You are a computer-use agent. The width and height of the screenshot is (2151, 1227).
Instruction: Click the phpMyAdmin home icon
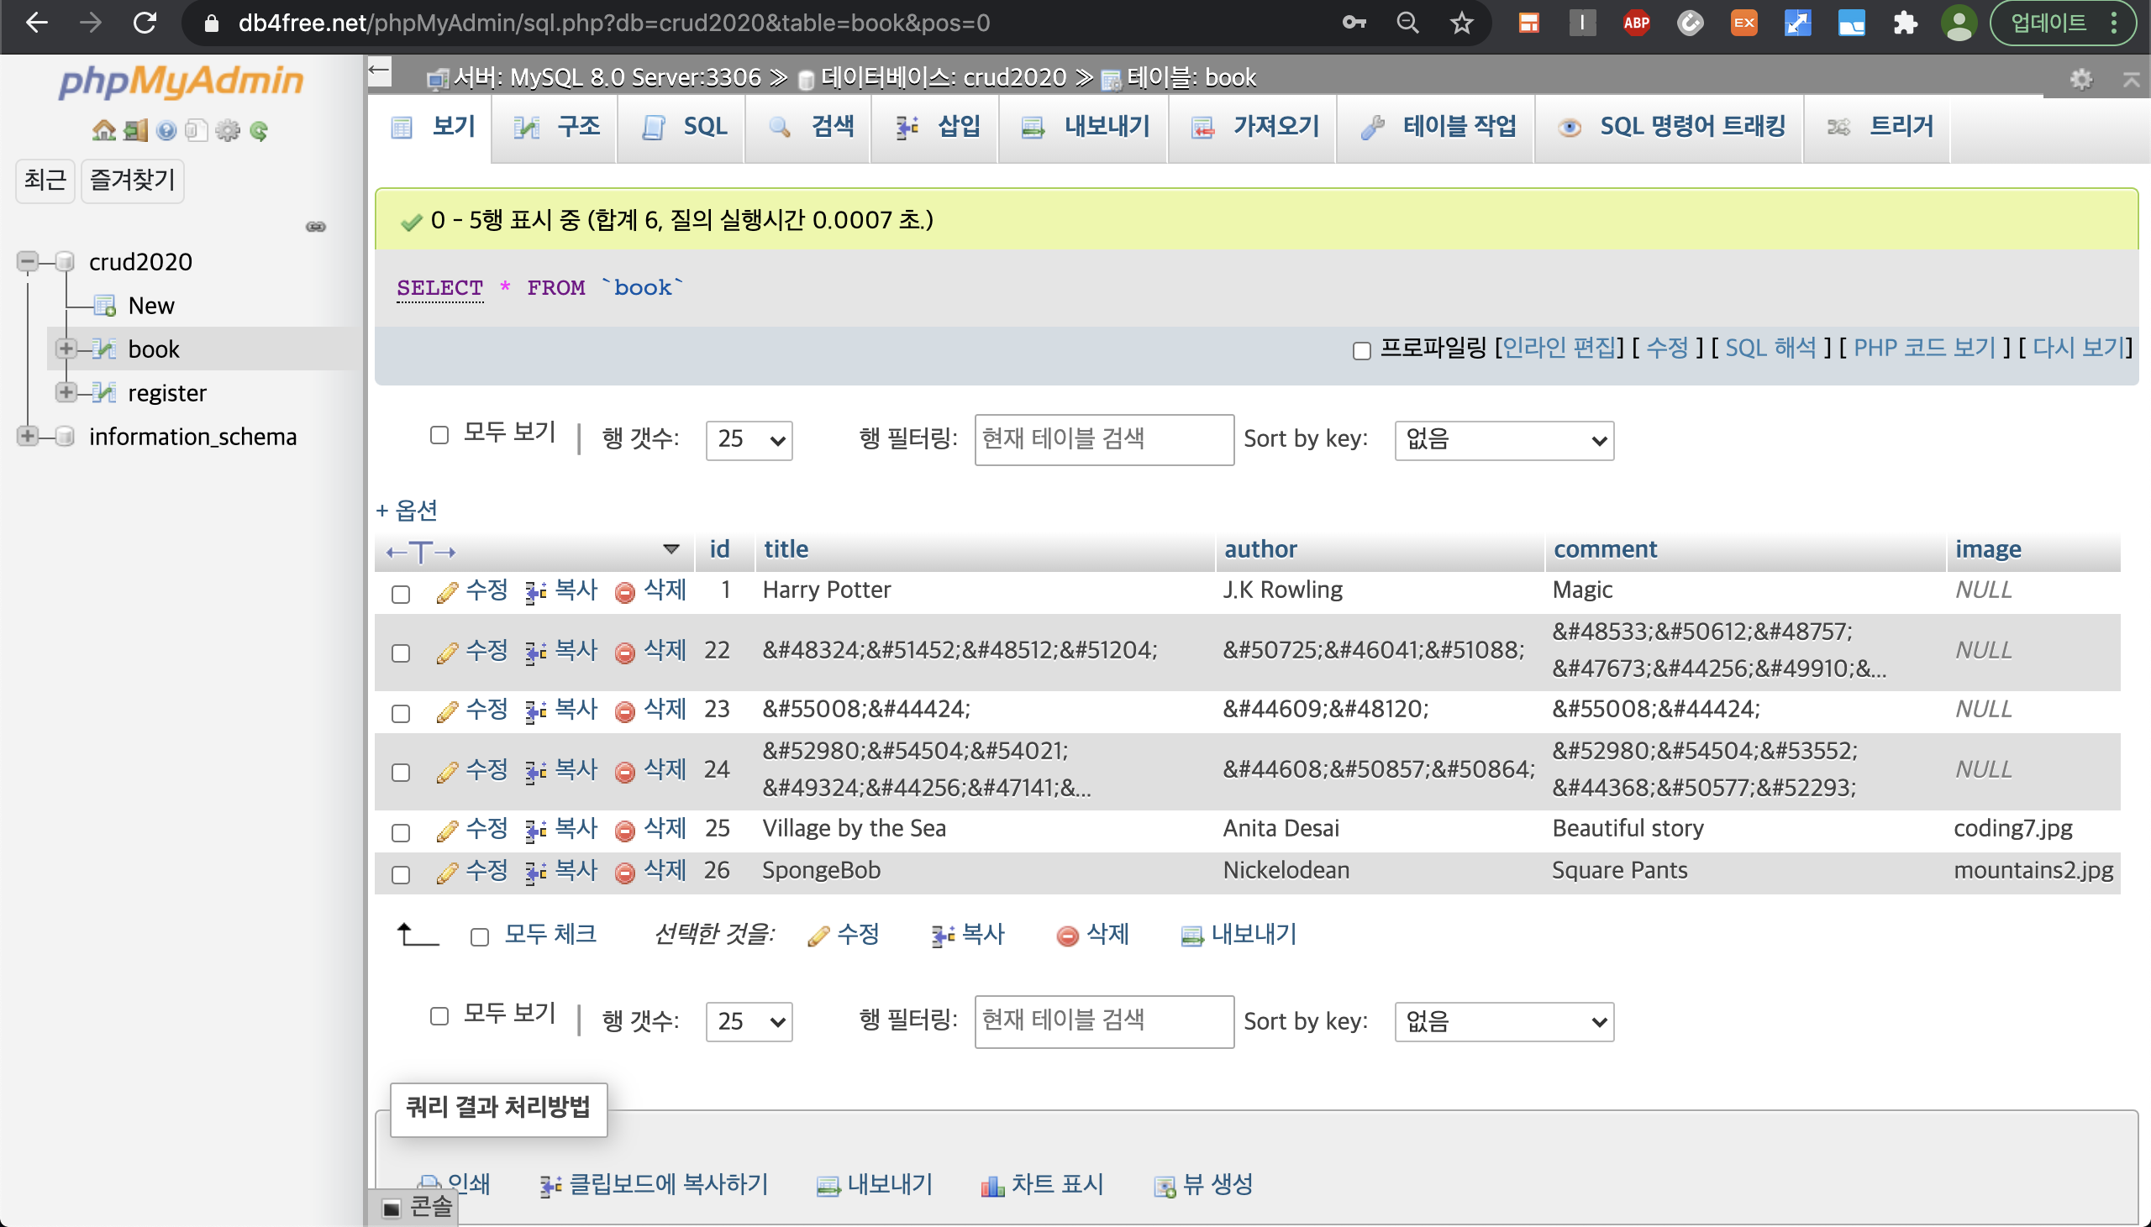coord(103,131)
